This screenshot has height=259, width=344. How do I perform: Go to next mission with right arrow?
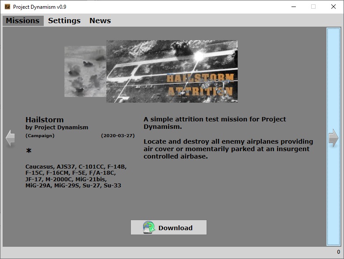(x=333, y=138)
